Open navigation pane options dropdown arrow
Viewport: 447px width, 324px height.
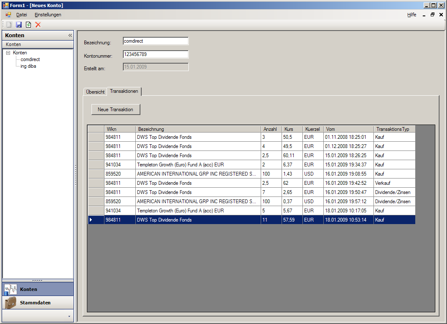(x=69, y=316)
